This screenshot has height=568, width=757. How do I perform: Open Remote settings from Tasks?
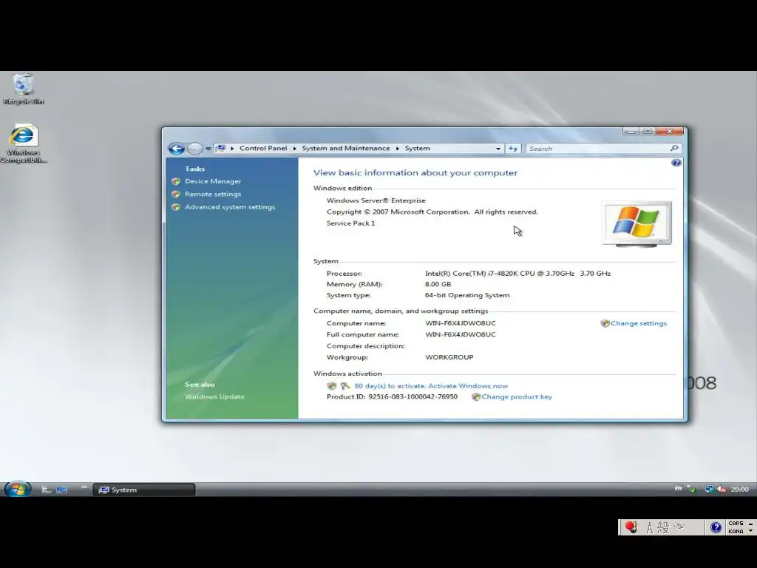pos(213,195)
